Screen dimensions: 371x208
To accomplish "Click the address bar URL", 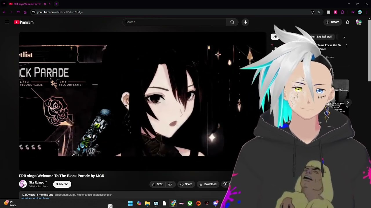I will 60,12.
